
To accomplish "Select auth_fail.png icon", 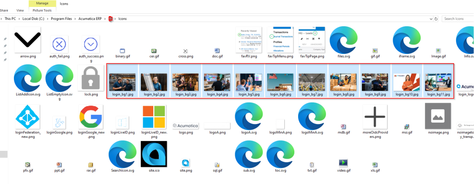I will pos(59,45).
